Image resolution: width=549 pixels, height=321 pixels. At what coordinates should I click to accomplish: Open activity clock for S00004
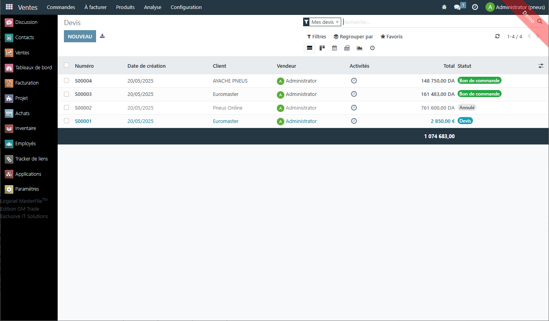pyautogui.click(x=354, y=81)
